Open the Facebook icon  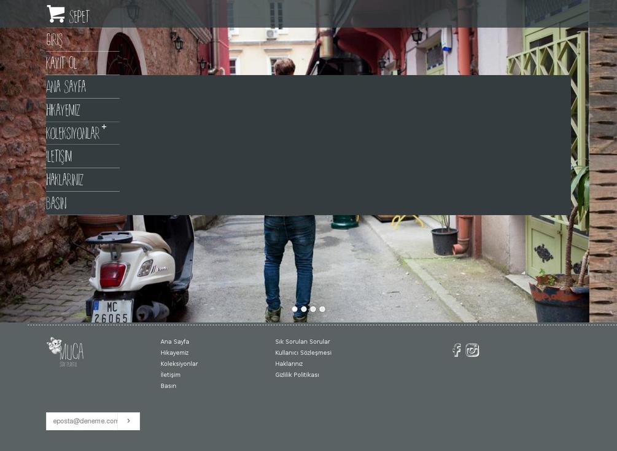tap(456, 350)
